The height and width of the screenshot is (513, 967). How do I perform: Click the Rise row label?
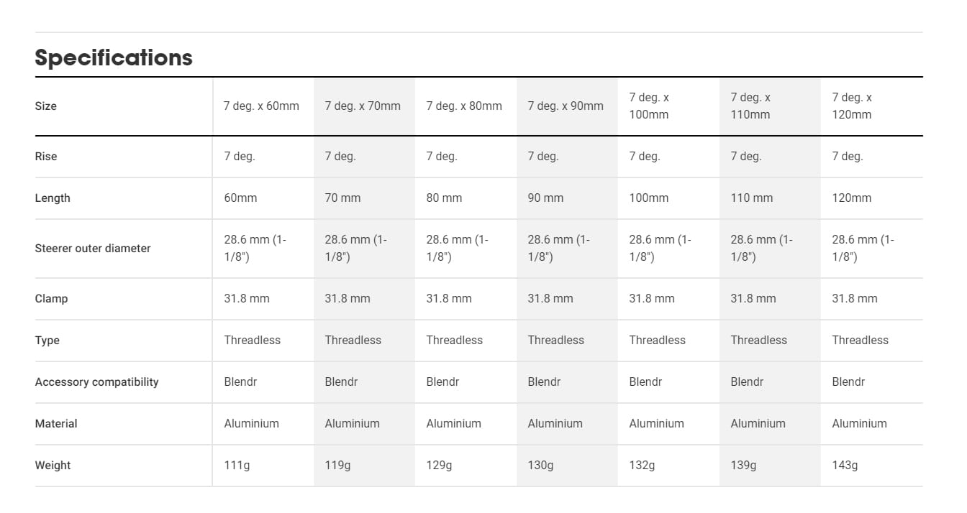45,157
